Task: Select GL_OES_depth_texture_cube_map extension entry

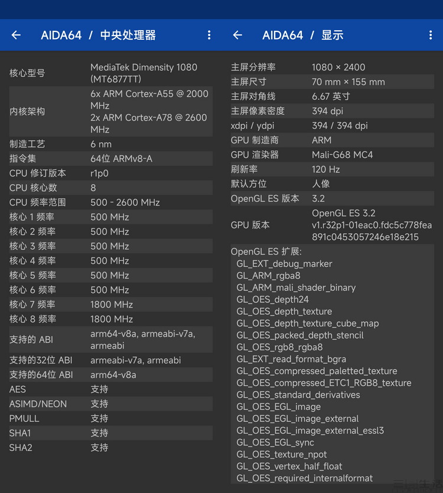Action: click(x=308, y=323)
